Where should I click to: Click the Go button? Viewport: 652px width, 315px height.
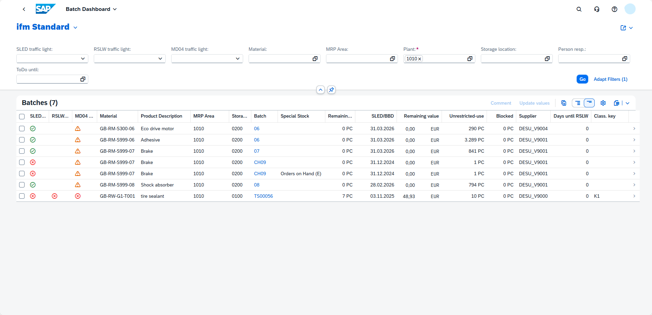[582, 79]
